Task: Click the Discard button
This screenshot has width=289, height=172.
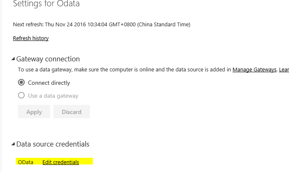Action: [72, 111]
